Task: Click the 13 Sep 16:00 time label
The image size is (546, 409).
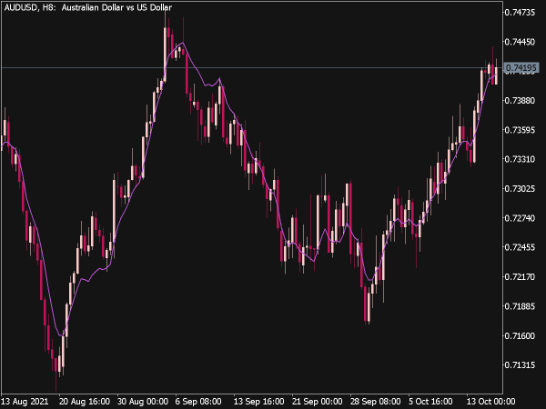Action: point(258,402)
